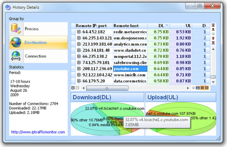This screenshot has height=147, width=227.
Task: Click vertical scrollbar up arrow
Action: click(213, 49)
